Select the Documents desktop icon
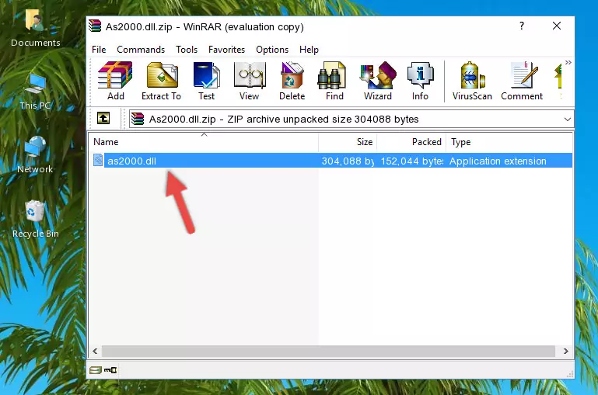This screenshot has height=395, width=598. point(35,28)
